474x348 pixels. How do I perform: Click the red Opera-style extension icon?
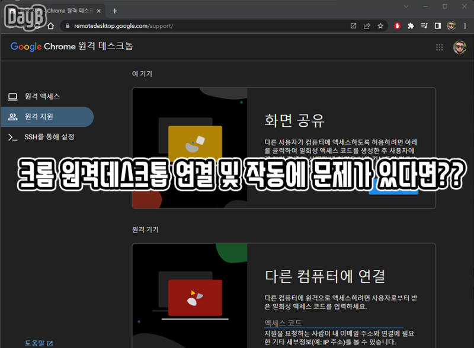point(397,26)
